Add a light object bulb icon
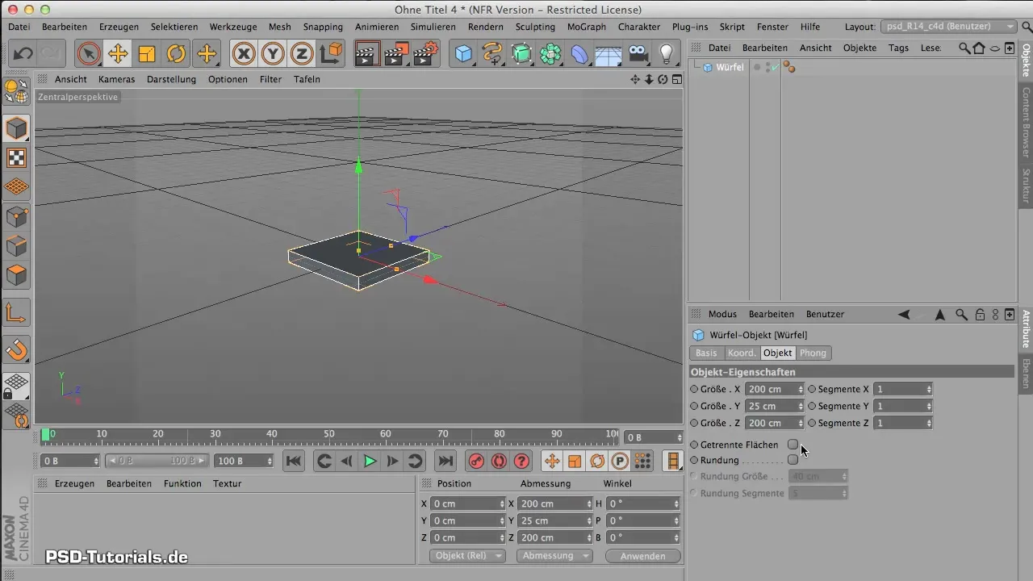The height and width of the screenshot is (581, 1033). 667,54
